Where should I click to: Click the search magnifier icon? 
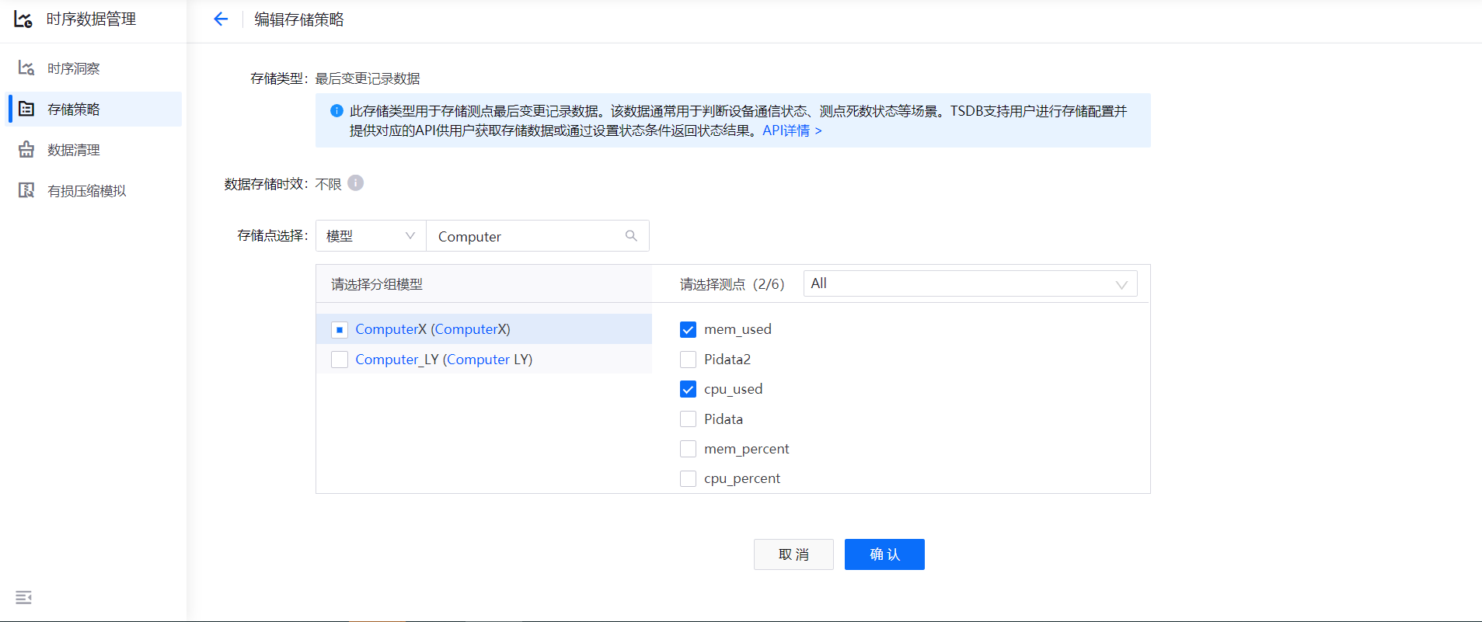[631, 236]
